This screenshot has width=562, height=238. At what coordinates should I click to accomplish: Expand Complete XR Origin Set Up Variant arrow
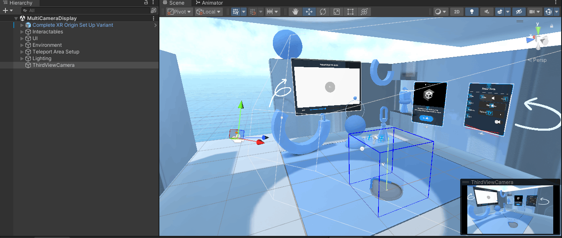(23, 25)
